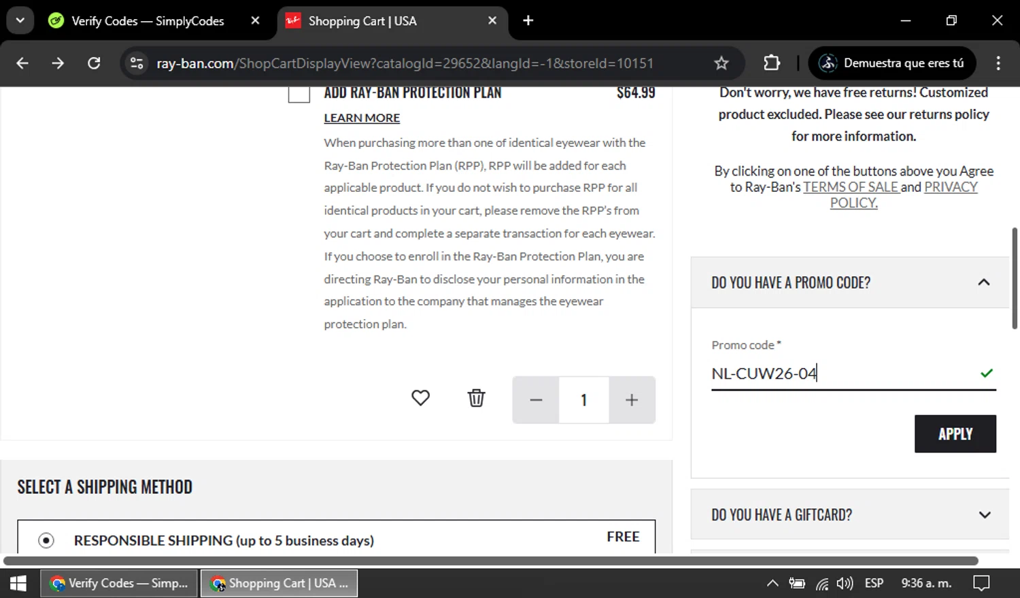Viewport: 1020px width, 598px height.
Task: Open a new browser tab
Action: click(528, 20)
